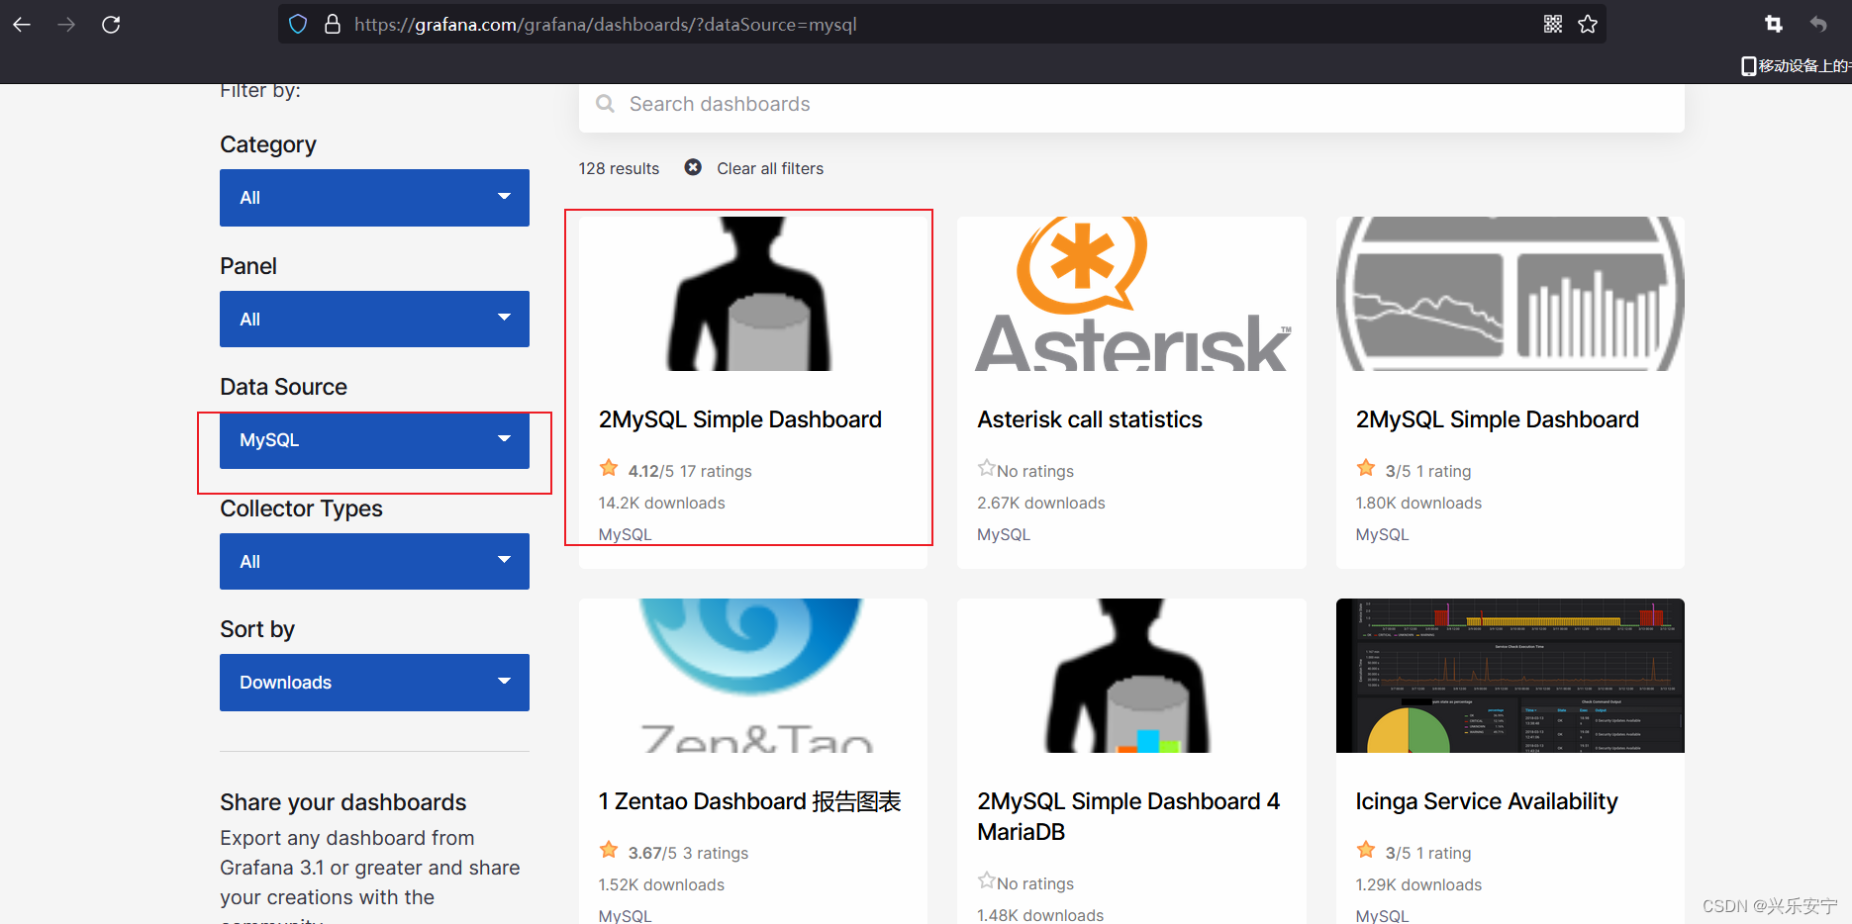This screenshot has width=1852, height=924.
Task: Click the X icon beside Clear all filters
Action: [x=693, y=167]
